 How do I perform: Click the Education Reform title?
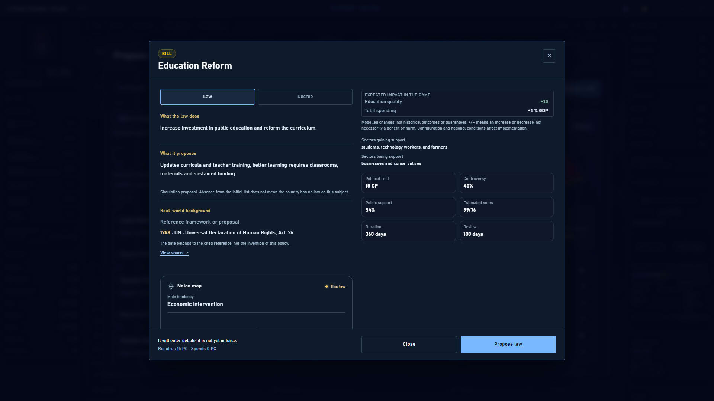[195, 66]
